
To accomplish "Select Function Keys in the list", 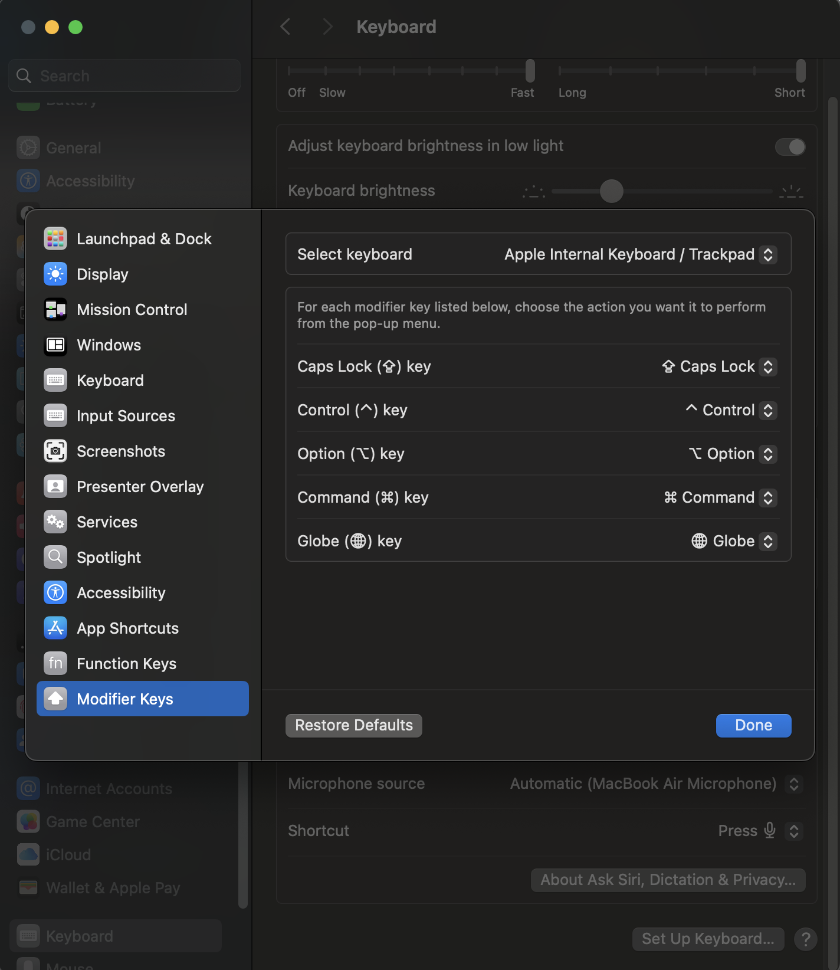I will click(x=143, y=664).
